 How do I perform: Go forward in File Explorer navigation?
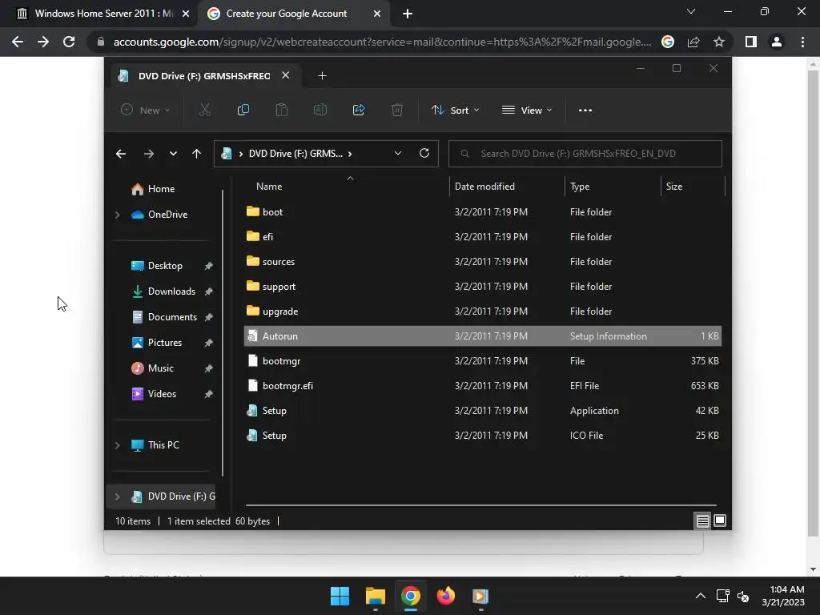pos(148,154)
